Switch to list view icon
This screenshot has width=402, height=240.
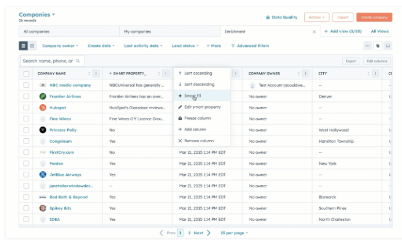point(23,46)
